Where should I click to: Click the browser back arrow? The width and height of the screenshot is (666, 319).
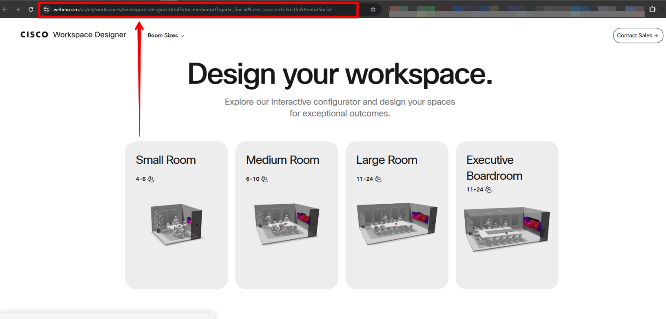[5, 10]
